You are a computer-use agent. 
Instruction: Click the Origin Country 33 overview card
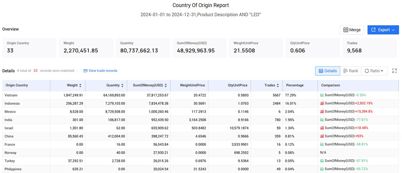point(30,48)
